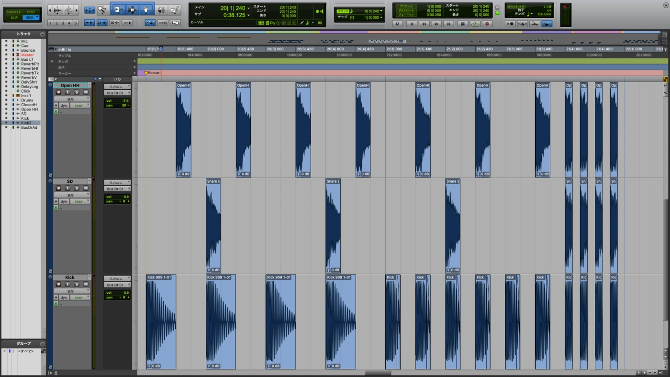This screenshot has height=377, width=670.
Task: Switch to SLIP edit mode
Action: [14, 18]
